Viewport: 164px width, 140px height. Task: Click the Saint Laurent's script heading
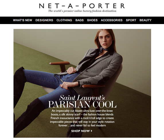pyautogui.click(x=82, y=98)
